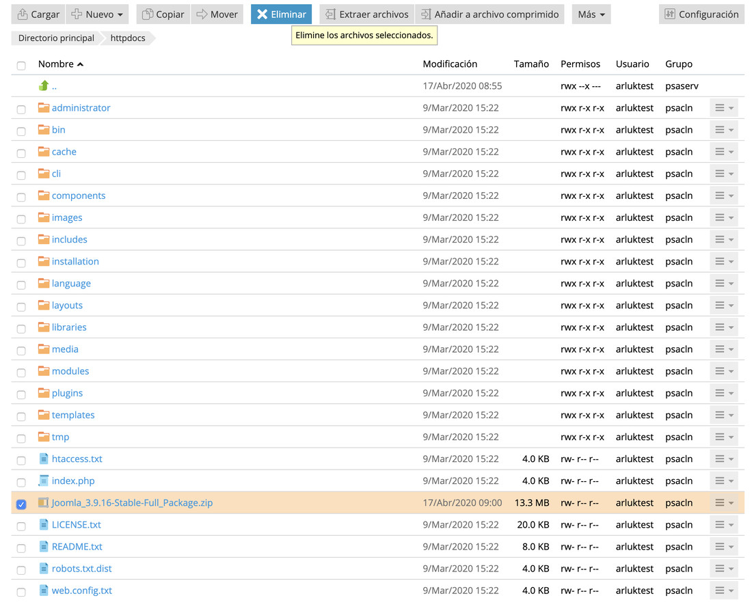The height and width of the screenshot is (609, 752).
Task: Click the cli folder icon
Action: (x=44, y=173)
